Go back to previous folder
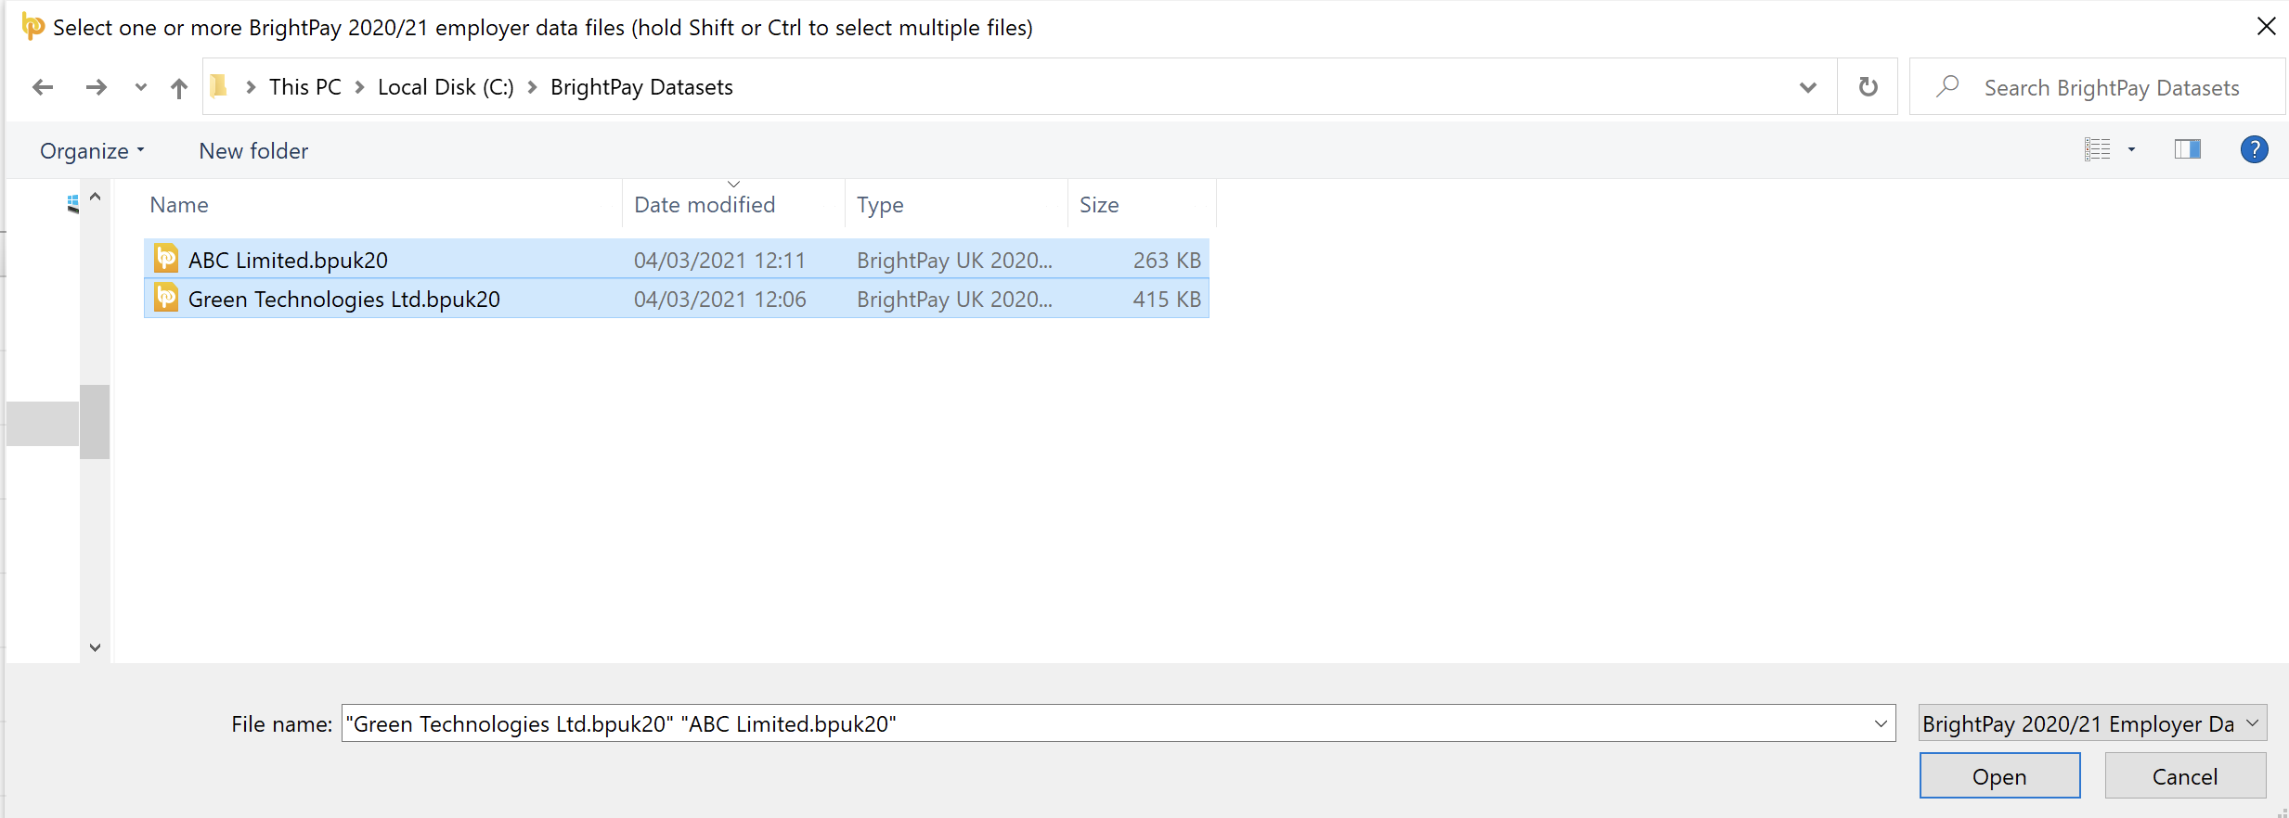2289x818 pixels. tap(43, 87)
